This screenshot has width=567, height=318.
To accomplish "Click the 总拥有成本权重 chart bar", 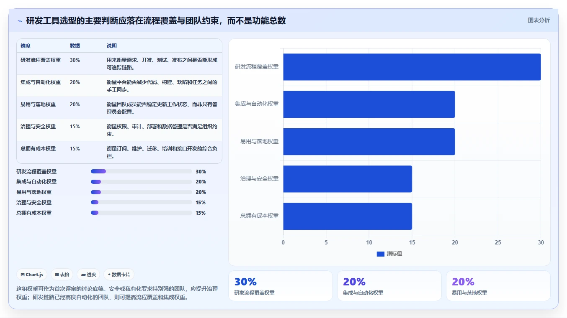I will coord(348,216).
